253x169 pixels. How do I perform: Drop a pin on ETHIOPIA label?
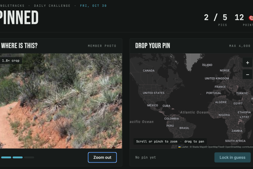244,112
